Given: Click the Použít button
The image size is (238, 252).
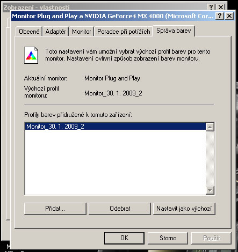Looking at the screenshot, I should point(211,238).
